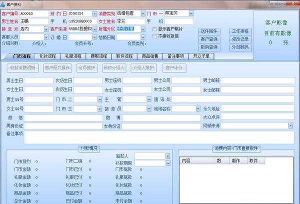Viewport: 300px width, 204px height.
Task: Click the 数 column header
Action: click(222, 161)
